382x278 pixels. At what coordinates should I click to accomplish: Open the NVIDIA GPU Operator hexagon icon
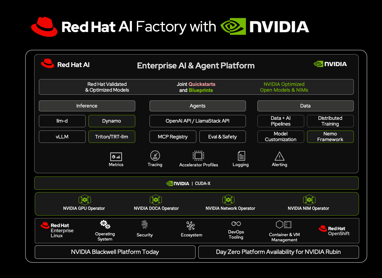(x=84, y=200)
